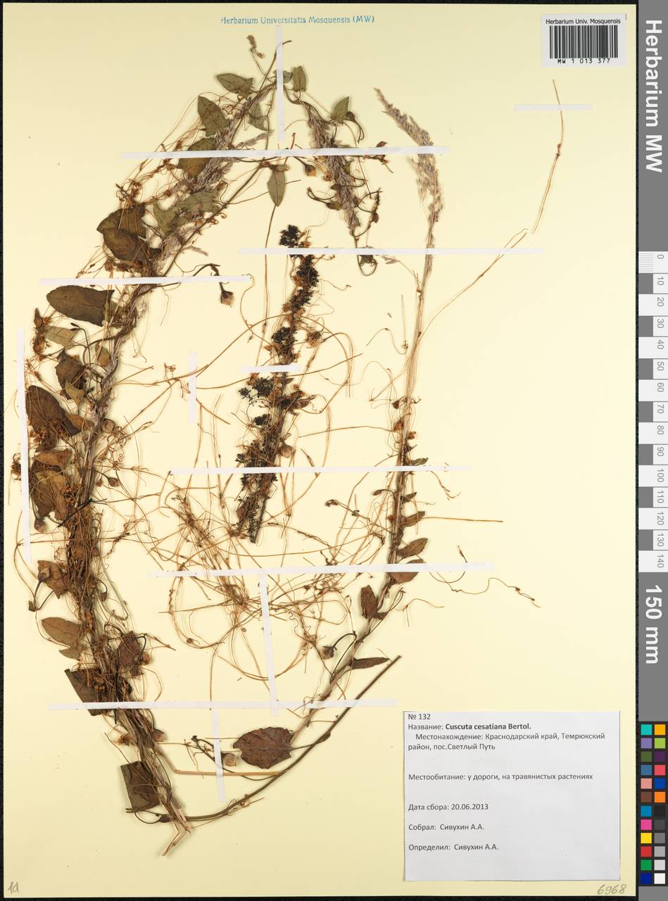This screenshot has width=668, height=901.
Task: Select the Herbarium Univ. Mosquensis barcode header
Action: coord(584,22)
